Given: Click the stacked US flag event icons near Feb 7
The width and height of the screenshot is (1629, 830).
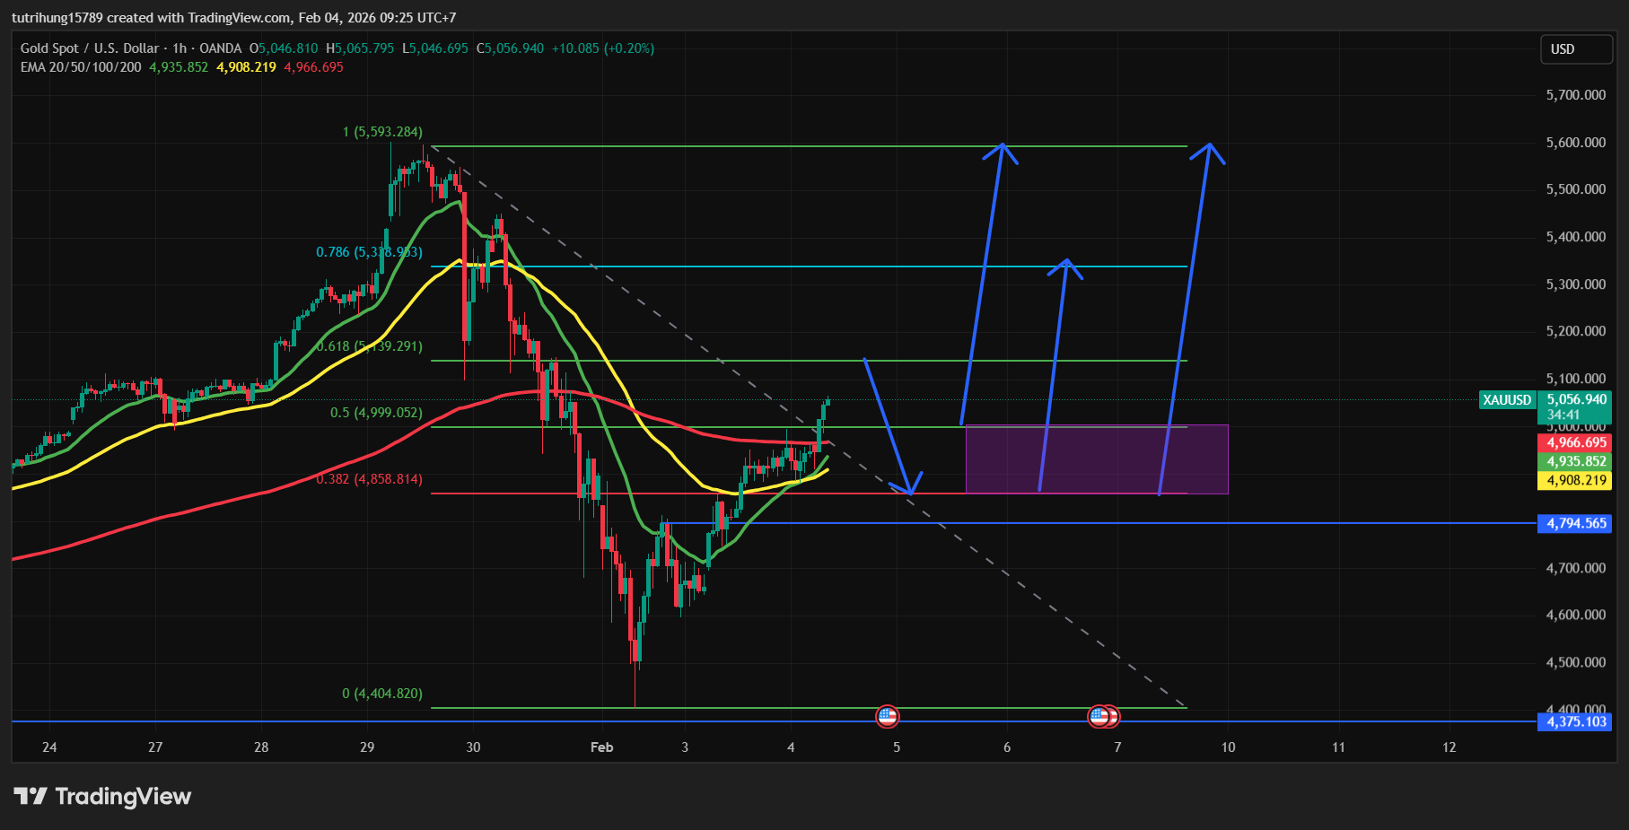Looking at the screenshot, I should click(1103, 716).
